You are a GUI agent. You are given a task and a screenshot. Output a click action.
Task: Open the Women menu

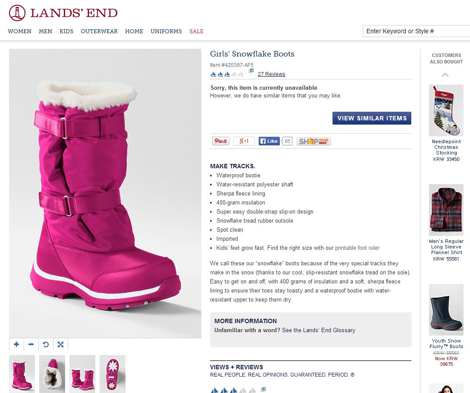point(19,31)
